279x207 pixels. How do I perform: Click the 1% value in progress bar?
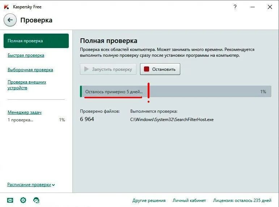(x=263, y=91)
